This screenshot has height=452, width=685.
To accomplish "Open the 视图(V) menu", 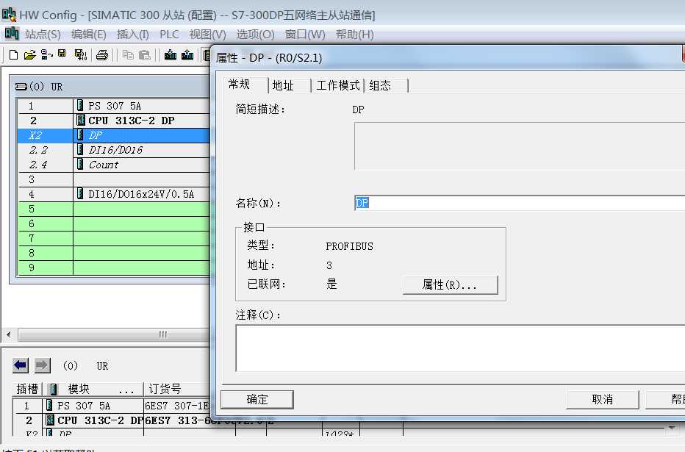I will (207, 35).
